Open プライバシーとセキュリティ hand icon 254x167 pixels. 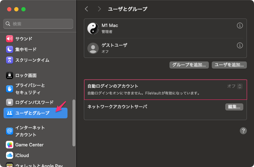click(10, 89)
